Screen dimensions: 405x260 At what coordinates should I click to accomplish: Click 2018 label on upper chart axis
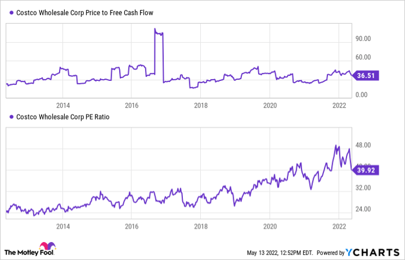tap(201, 105)
